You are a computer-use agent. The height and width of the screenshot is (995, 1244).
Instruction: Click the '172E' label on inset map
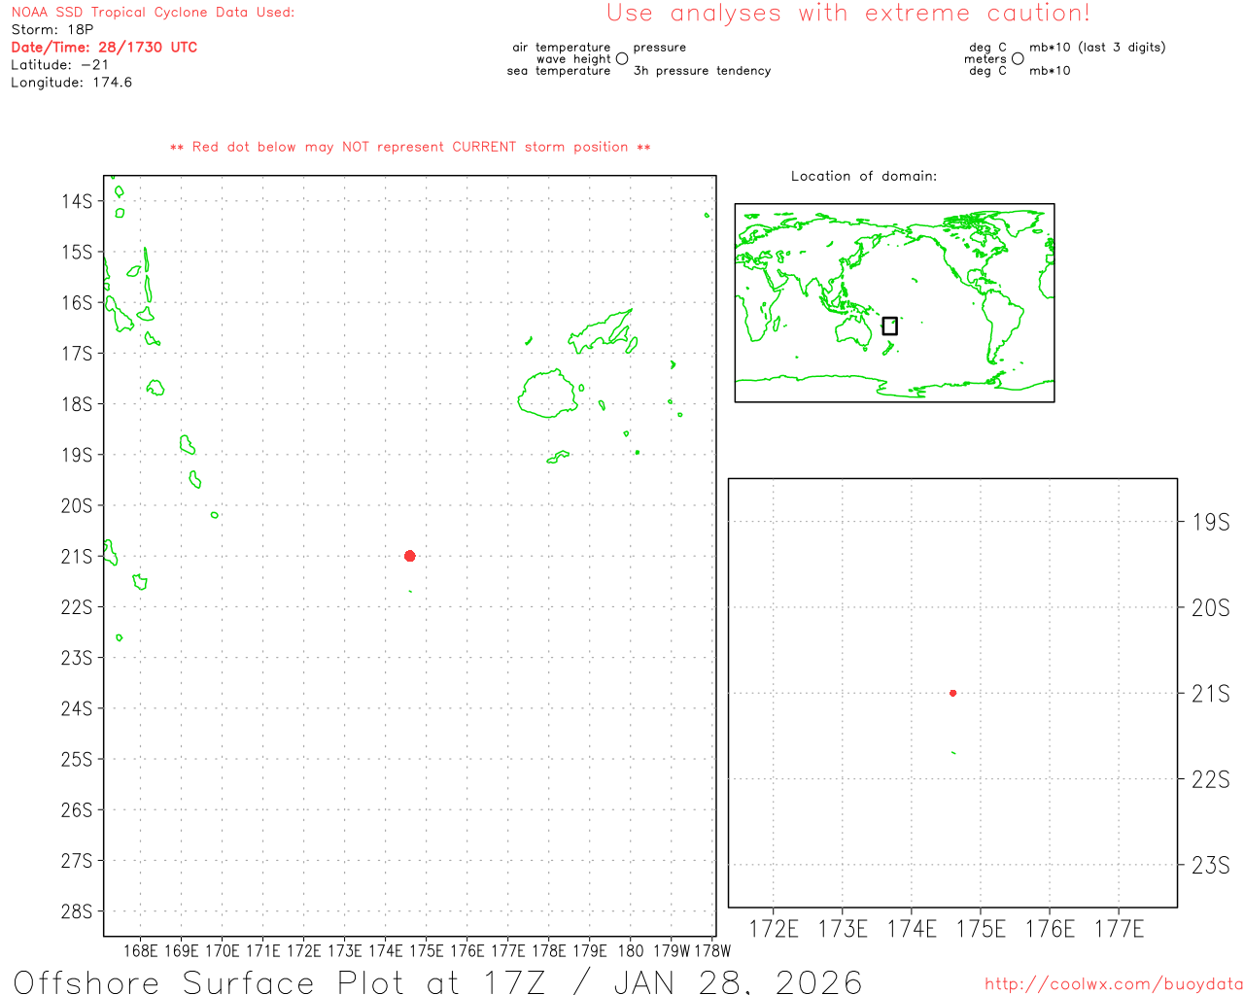775,929
